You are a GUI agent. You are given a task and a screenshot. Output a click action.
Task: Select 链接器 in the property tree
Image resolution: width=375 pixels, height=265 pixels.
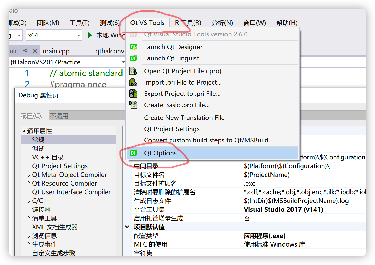pyautogui.click(x=41, y=209)
